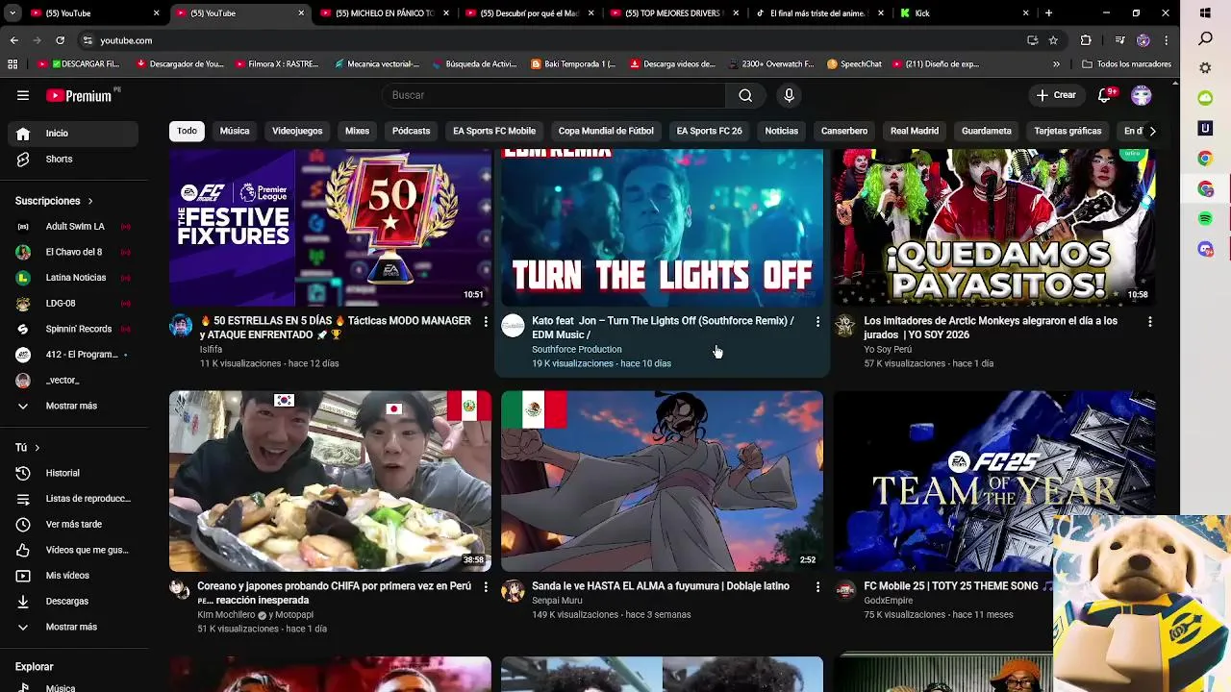Click the Buscar search field
The height and width of the screenshot is (692, 1231).
[x=554, y=95]
